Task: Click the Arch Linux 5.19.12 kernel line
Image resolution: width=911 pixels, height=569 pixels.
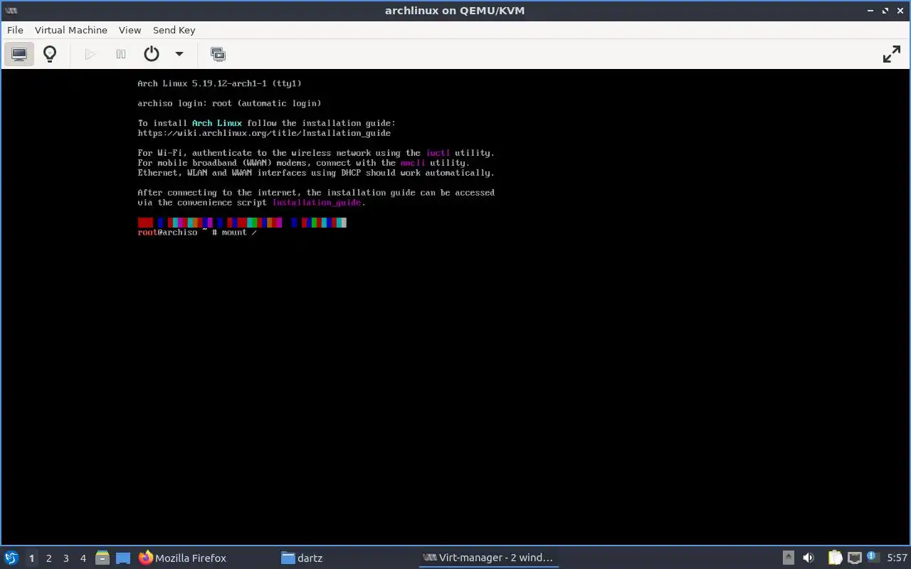Action: (x=219, y=83)
